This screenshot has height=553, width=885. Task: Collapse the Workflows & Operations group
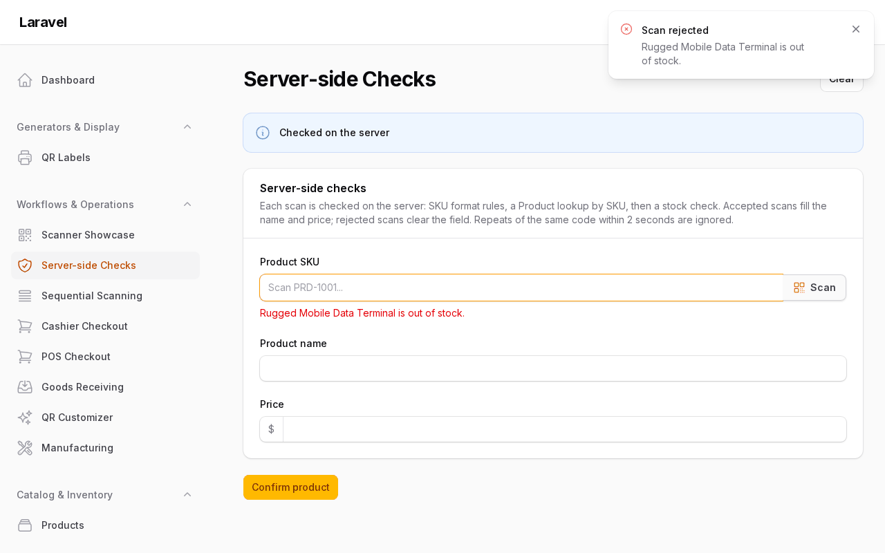coord(187,205)
